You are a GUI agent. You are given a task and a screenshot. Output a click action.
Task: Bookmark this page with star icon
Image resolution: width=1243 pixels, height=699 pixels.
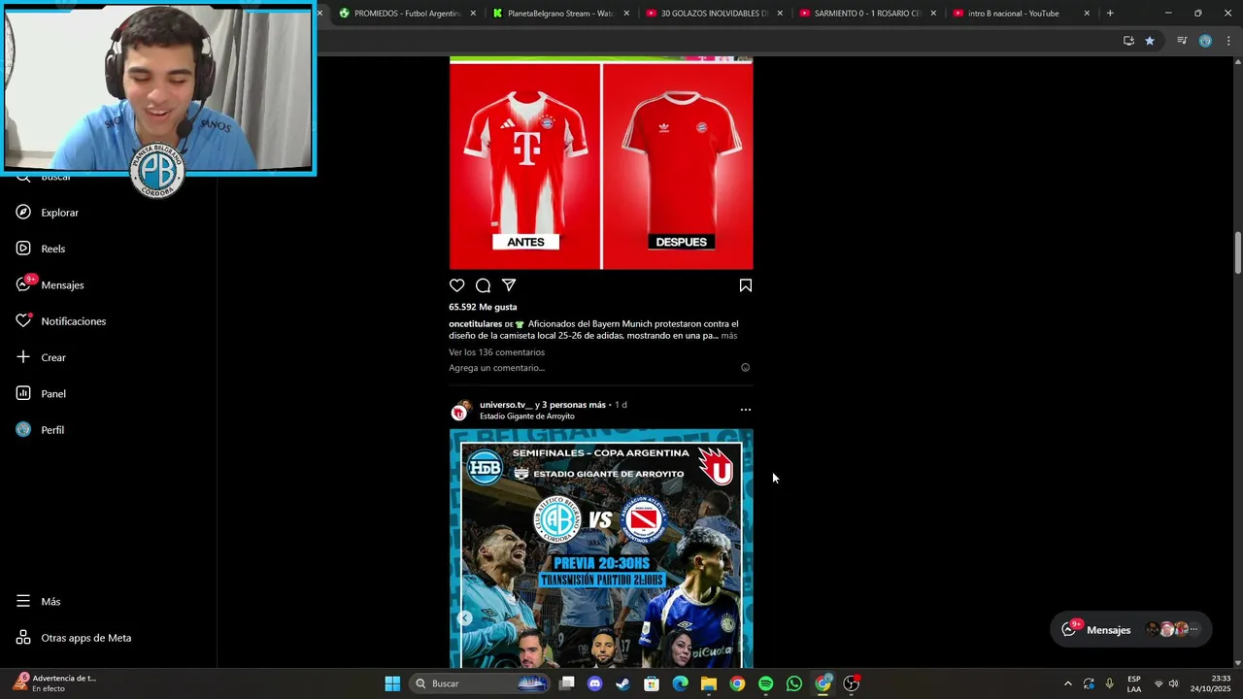click(1150, 41)
